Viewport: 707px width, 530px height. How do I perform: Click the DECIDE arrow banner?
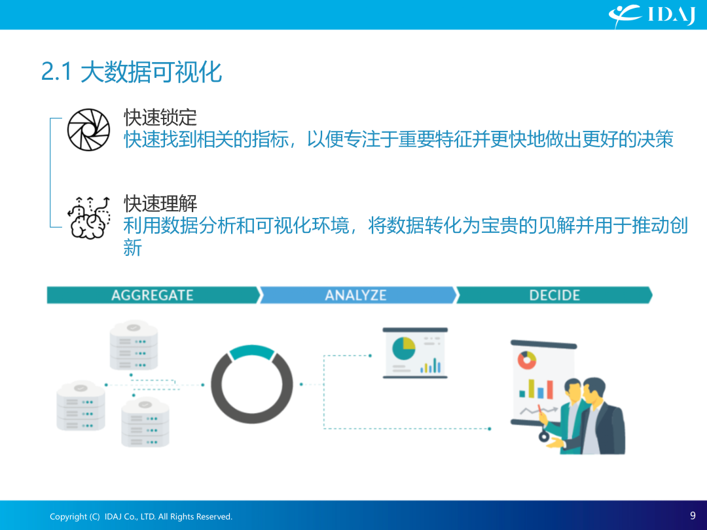[554, 295]
